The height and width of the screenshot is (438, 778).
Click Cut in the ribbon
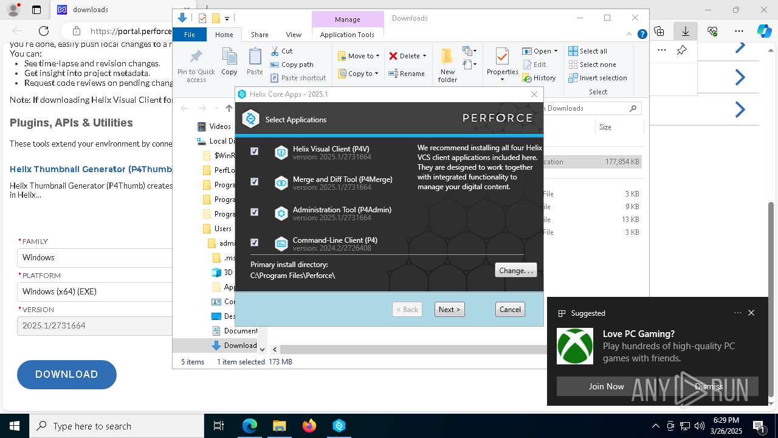point(281,51)
